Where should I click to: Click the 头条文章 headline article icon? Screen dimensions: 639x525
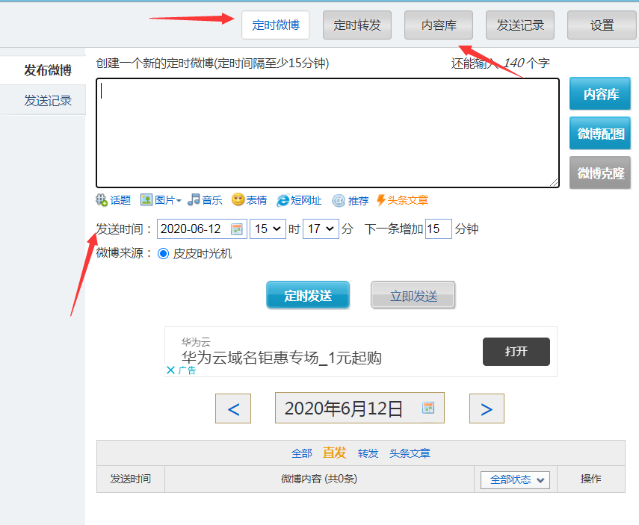click(381, 200)
